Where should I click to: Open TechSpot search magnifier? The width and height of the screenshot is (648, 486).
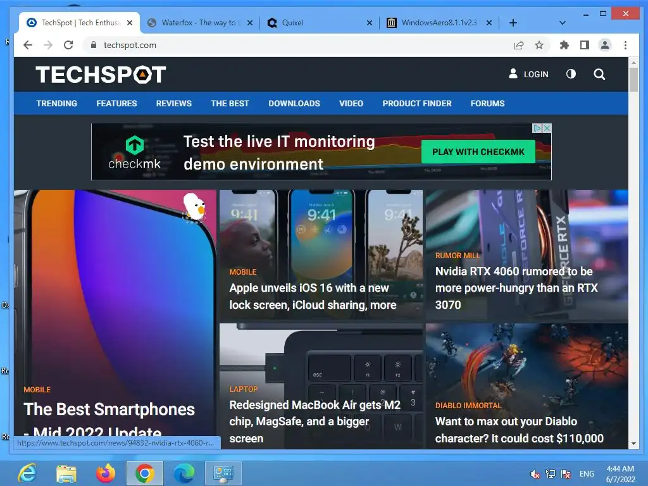[599, 74]
